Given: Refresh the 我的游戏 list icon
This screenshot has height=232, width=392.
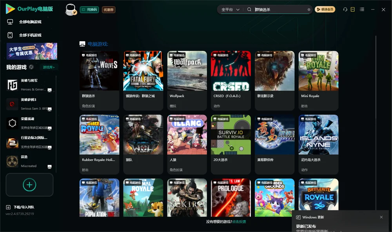Looking at the screenshot, I should click(x=31, y=67).
